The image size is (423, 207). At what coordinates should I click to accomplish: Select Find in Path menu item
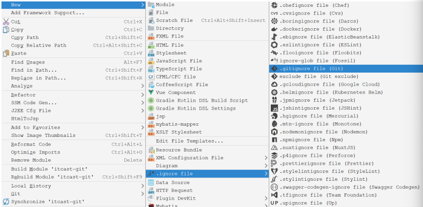(73, 70)
